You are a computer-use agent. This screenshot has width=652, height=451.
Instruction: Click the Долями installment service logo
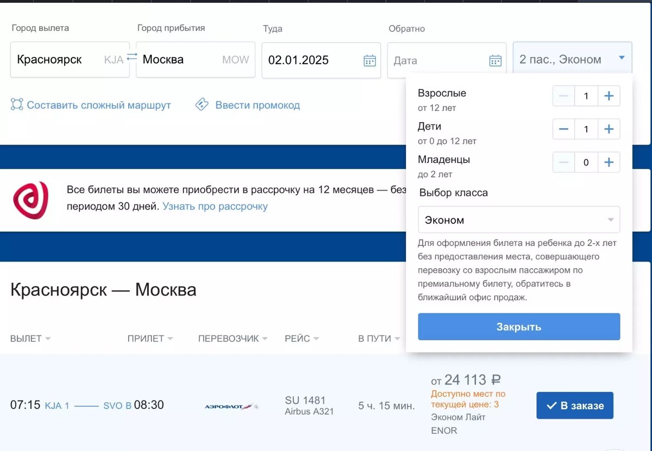click(x=32, y=200)
